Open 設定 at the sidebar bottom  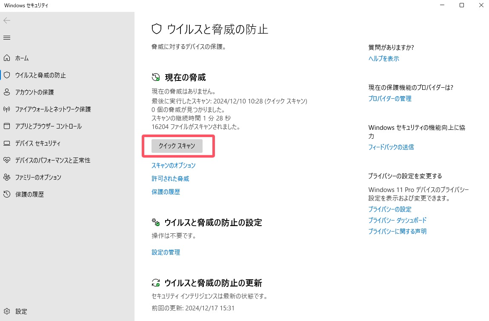[x=21, y=311]
